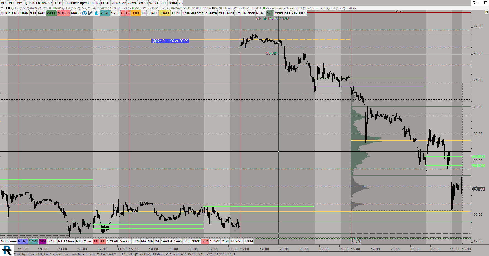Image resolution: width=489 pixels, height=256 pixels.
Task: Click the blue stopwatch timer icon
Action: point(97,13)
